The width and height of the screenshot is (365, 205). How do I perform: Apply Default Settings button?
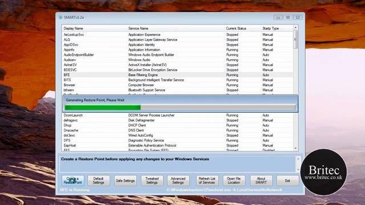point(99,181)
